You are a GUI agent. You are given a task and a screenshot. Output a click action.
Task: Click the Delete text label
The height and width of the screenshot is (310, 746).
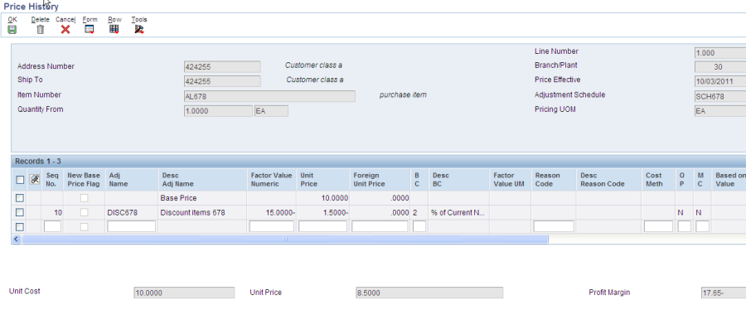coord(41,20)
